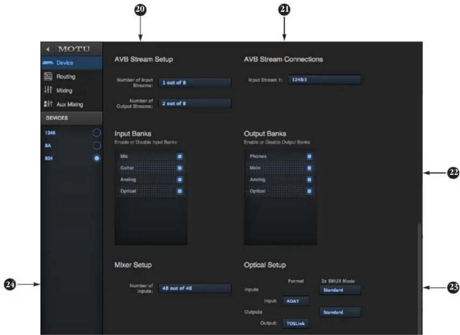Image resolution: width=460 pixels, height=335 pixels.
Task: Click the 1248 device name
Action: 50,133
